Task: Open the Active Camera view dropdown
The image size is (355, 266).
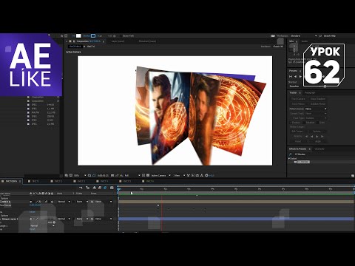Action: 160,175
